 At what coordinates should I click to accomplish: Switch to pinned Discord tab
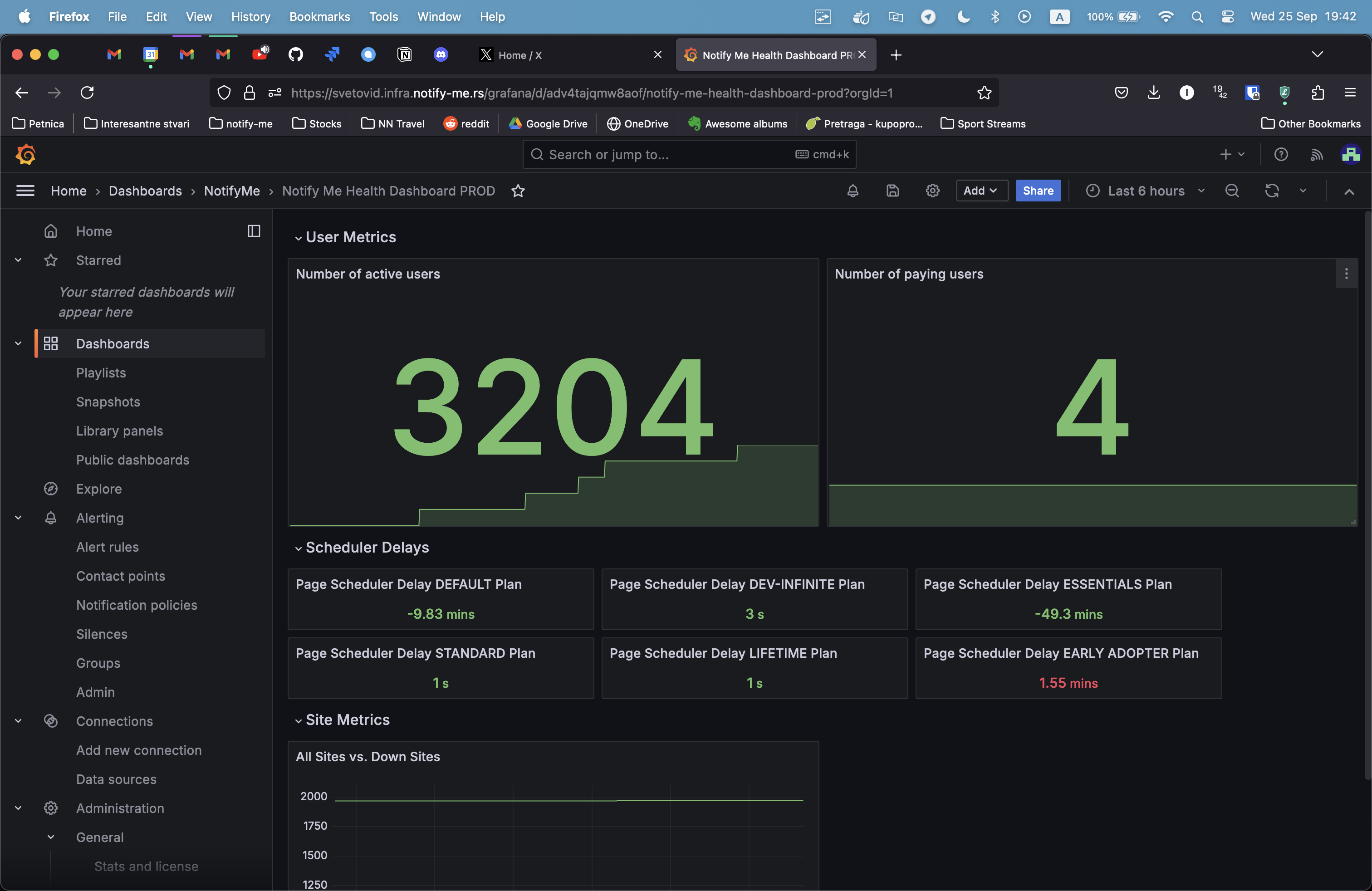(x=441, y=55)
